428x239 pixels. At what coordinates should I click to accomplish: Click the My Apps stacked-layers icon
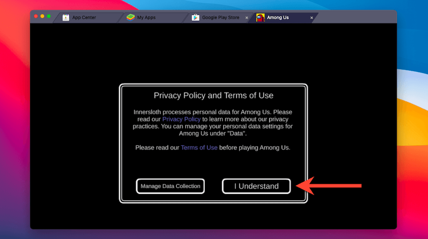[x=131, y=17]
